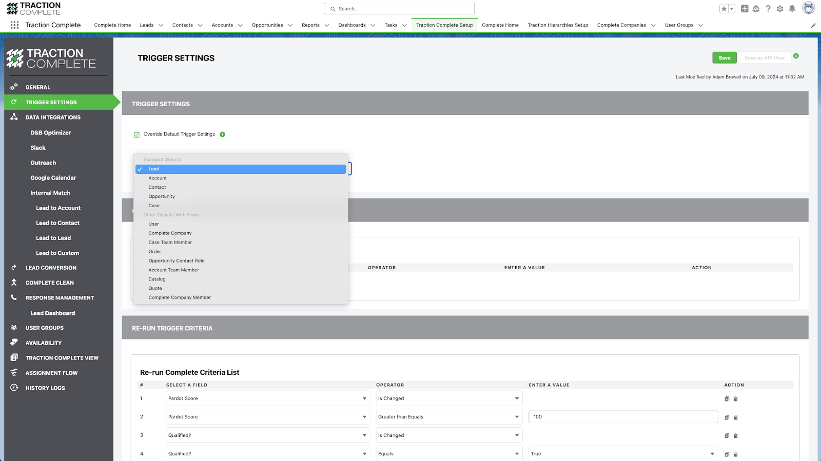Click info icon next to Save as API User

(796, 56)
